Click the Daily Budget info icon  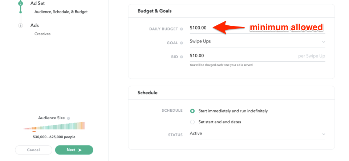tap(182, 29)
